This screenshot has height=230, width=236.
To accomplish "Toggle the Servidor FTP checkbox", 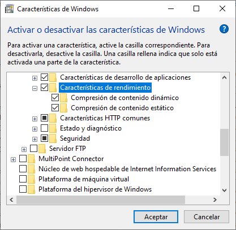I will coord(33,149).
